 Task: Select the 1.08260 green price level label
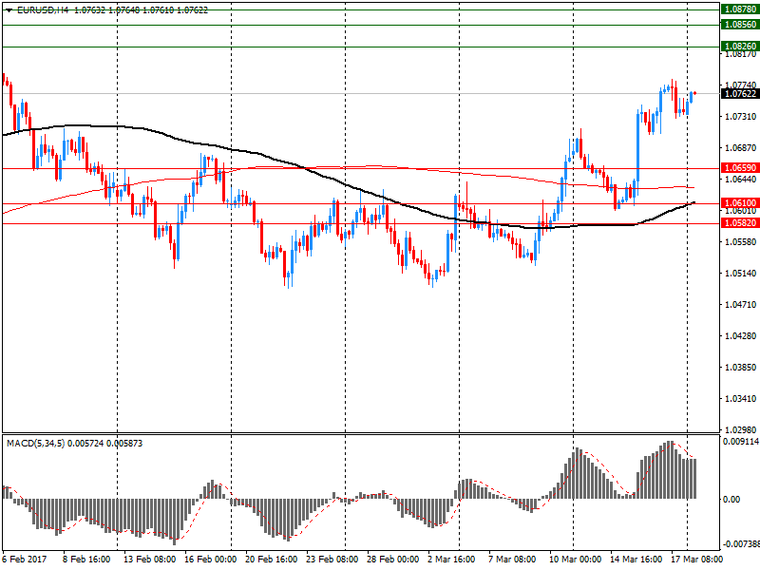point(740,47)
